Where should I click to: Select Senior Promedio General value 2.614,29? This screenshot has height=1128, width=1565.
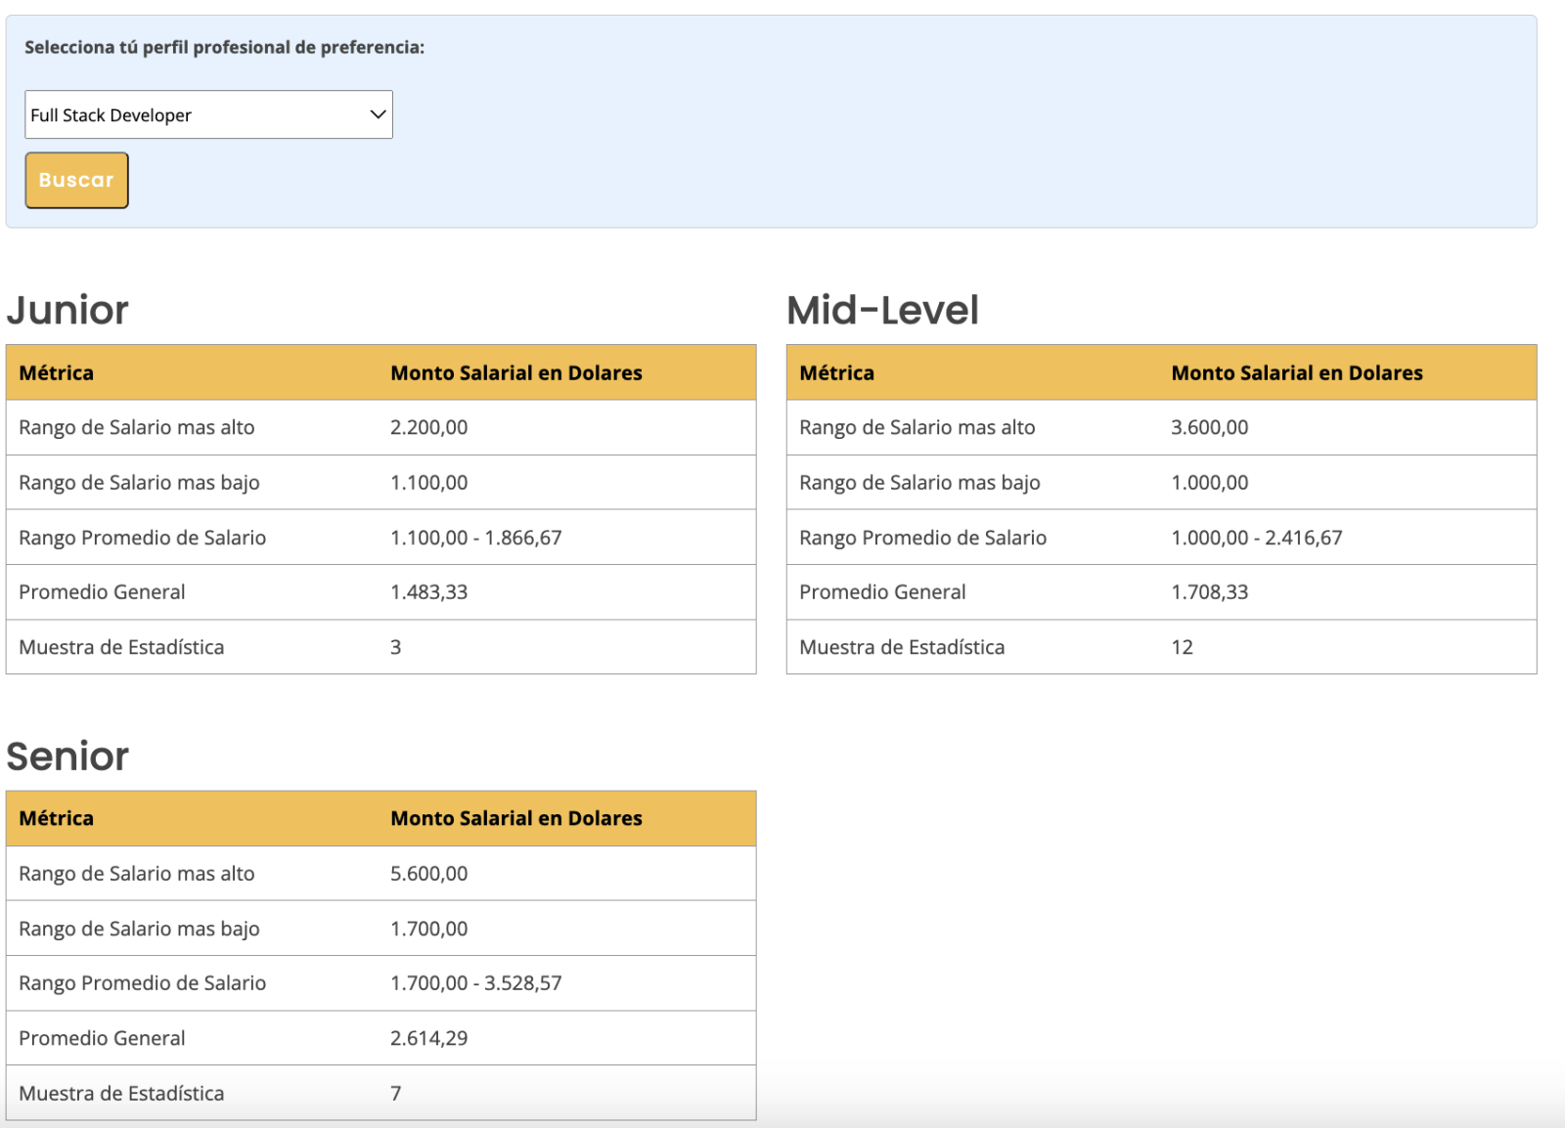(x=429, y=1038)
